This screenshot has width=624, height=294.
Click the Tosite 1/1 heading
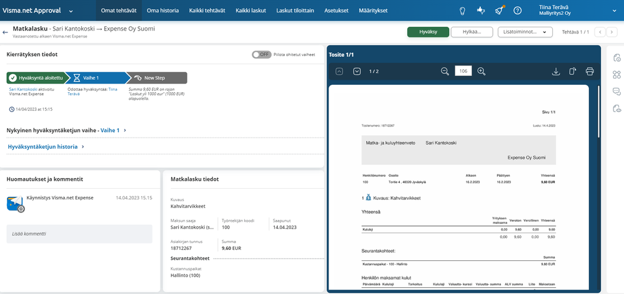(x=342, y=55)
